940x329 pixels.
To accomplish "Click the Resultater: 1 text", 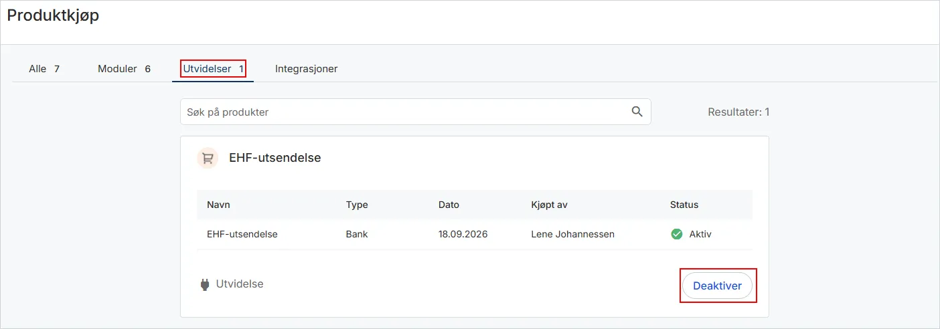I will click(x=738, y=112).
